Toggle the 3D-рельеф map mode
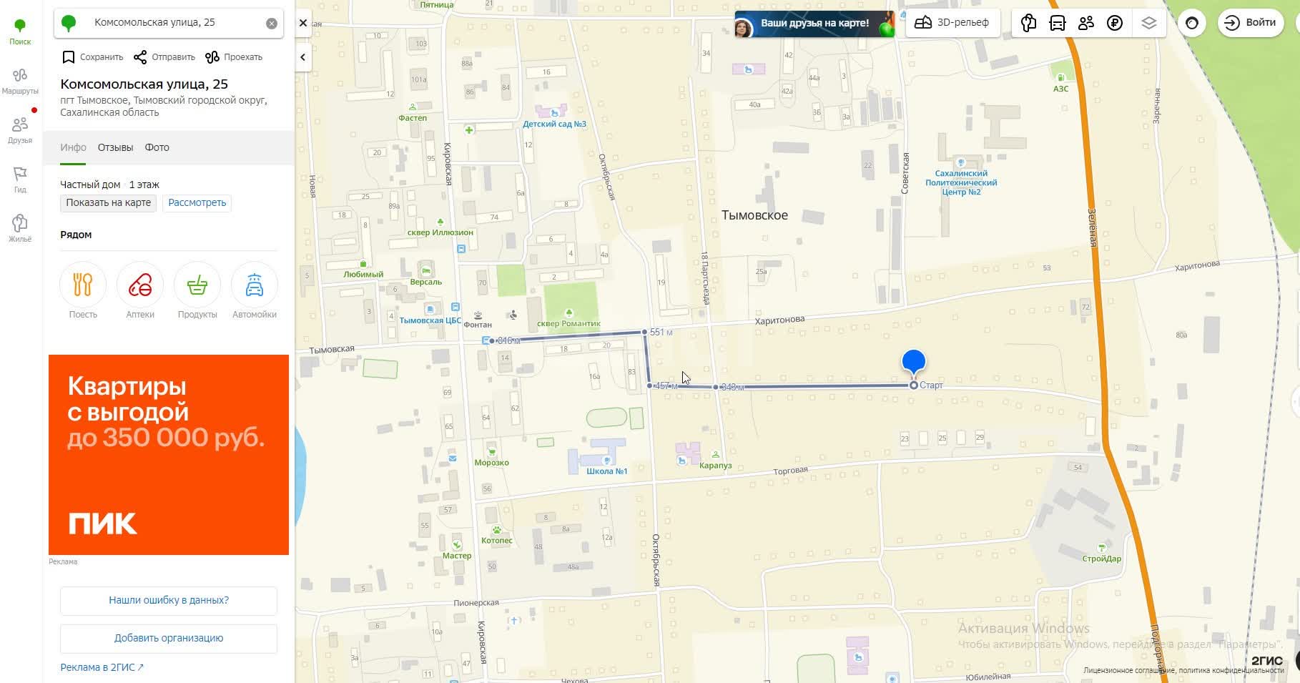 (952, 23)
